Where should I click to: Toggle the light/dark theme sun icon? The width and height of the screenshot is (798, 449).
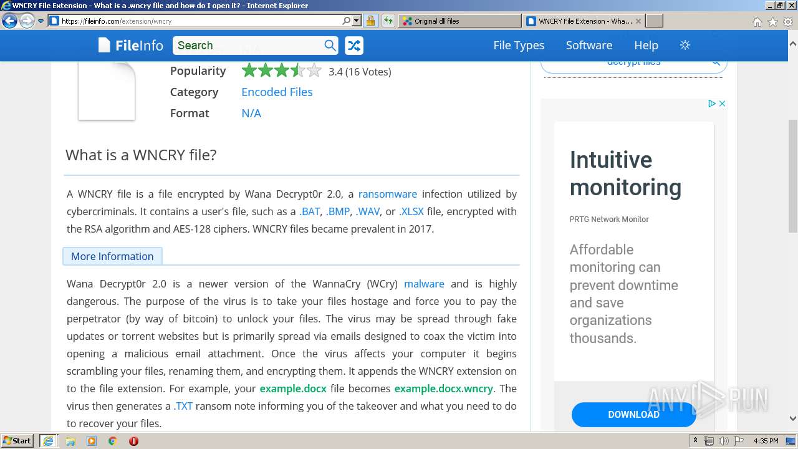685,46
